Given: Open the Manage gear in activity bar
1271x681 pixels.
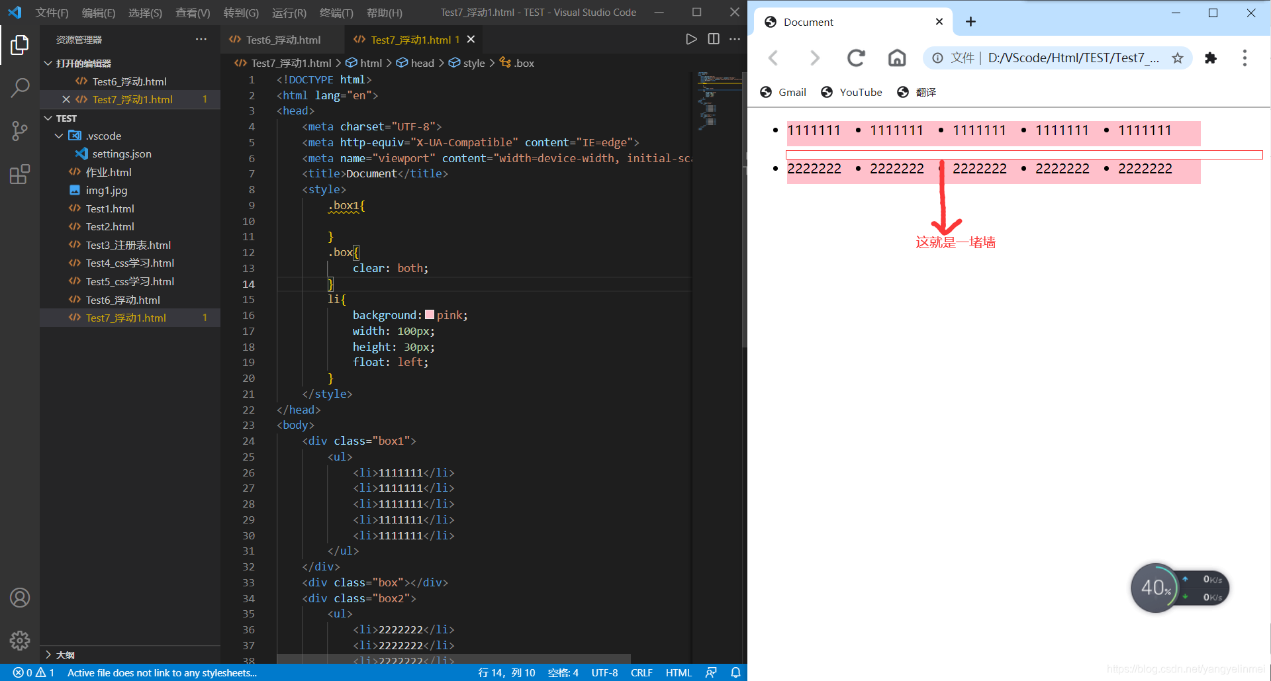Looking at the screenshot, I should tap(20, 640).
